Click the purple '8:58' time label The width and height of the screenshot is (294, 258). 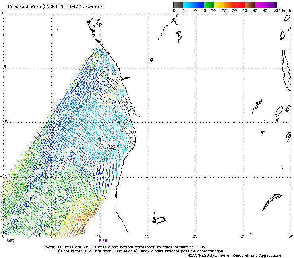[103, 241]
